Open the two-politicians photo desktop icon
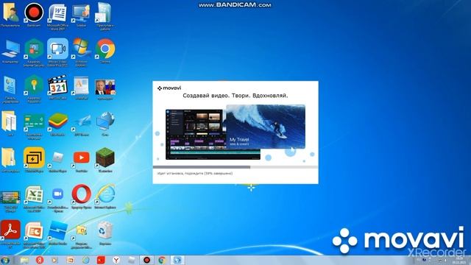The height and width of the screenshot is (265, 471). (x=105, y=87)
